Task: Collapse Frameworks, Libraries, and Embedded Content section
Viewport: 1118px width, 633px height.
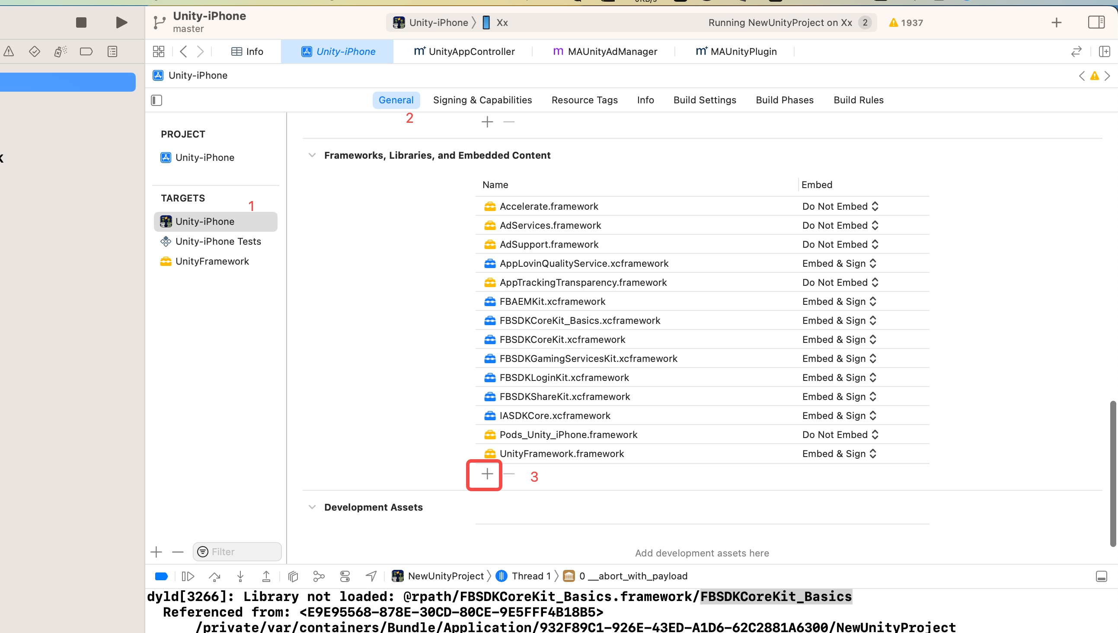Action: [312, 155]
